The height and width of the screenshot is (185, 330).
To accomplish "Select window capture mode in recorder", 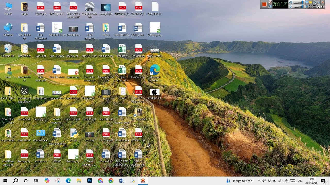I will point(315,6).
